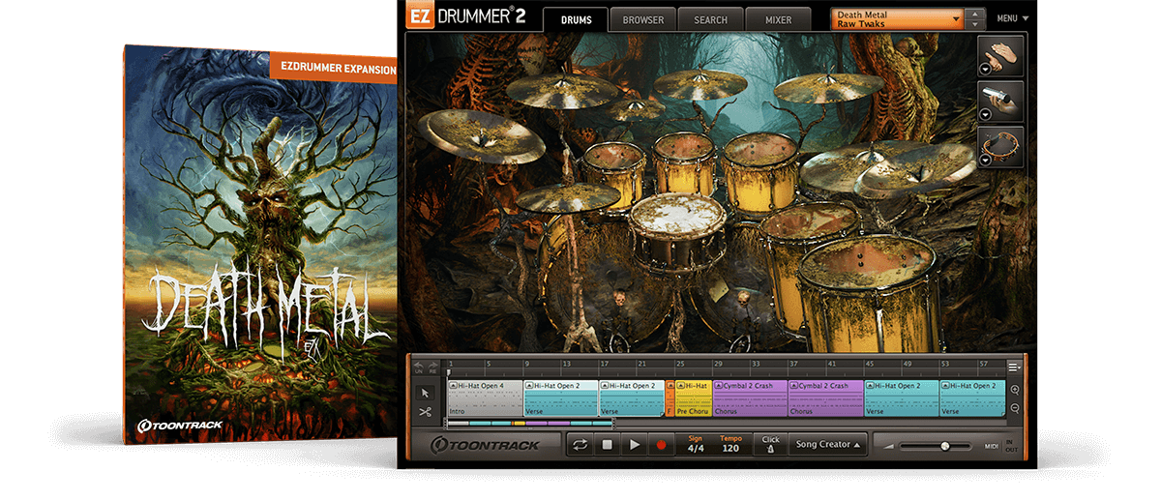Step to the previous preset with up arrow

click(976, 14)
